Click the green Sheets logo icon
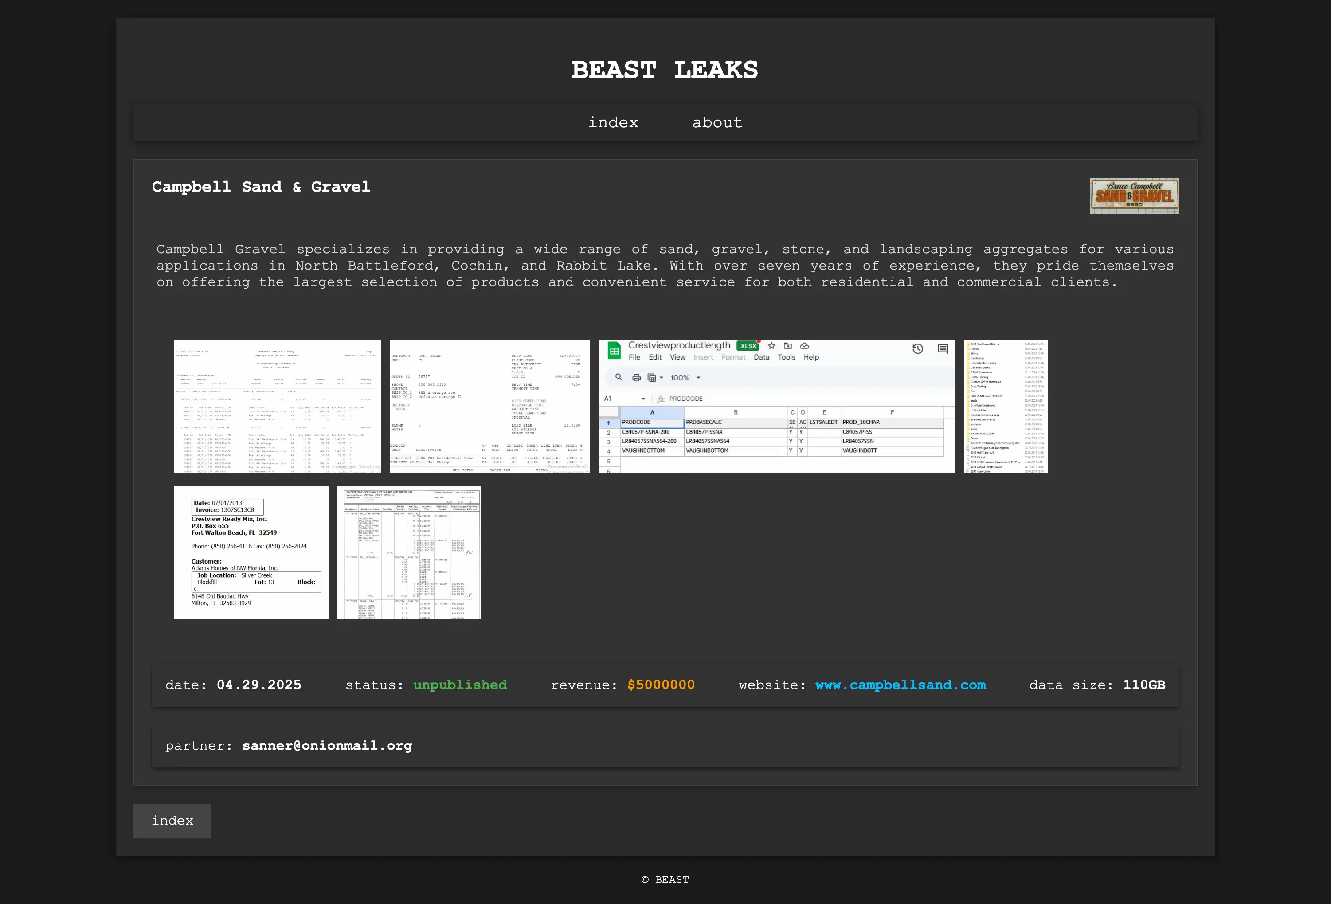Image resolution: width=1331 pixels, height=904 pixels. tap(614, 351)
